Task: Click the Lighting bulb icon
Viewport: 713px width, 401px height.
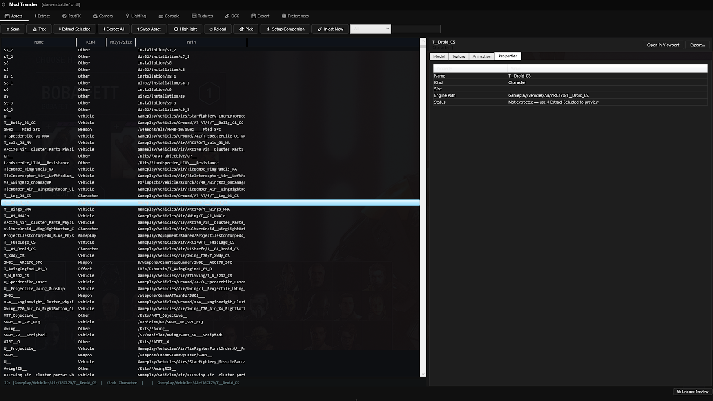Action: (x=127, y=16)
